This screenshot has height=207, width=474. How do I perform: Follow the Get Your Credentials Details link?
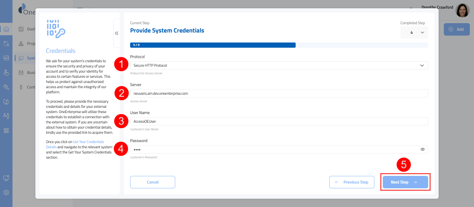pyautogui.click(x=88, y=142)
